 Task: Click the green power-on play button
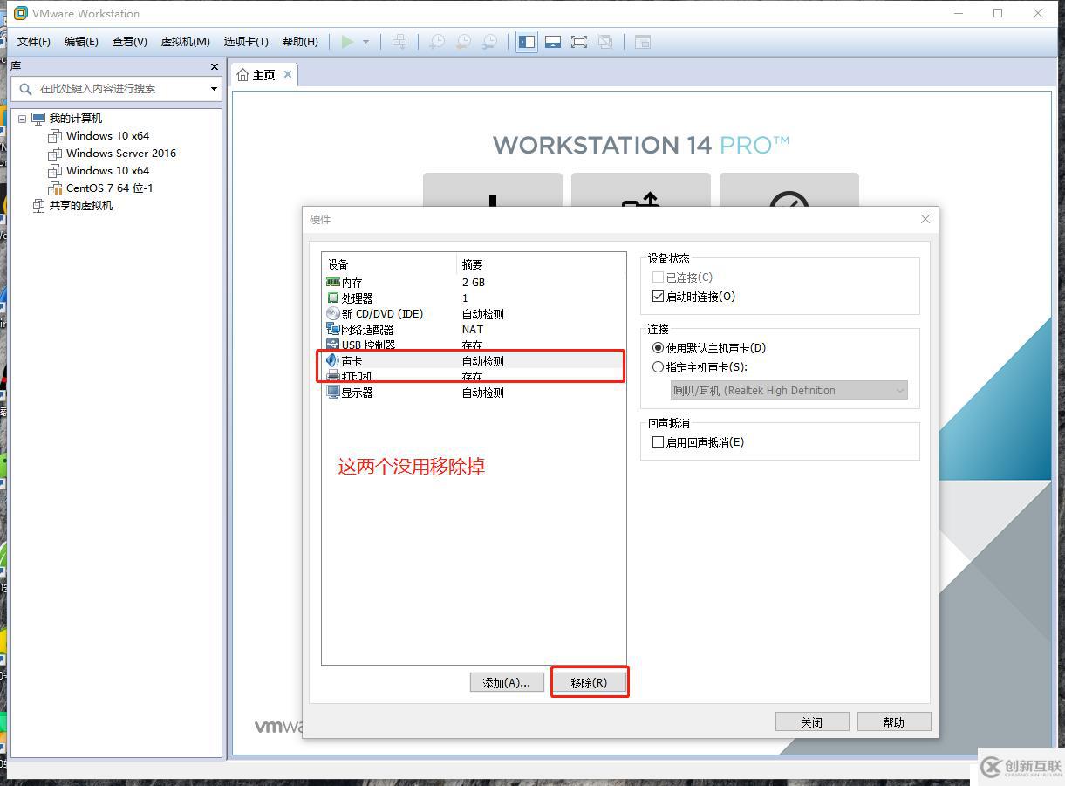coord(347,42)
